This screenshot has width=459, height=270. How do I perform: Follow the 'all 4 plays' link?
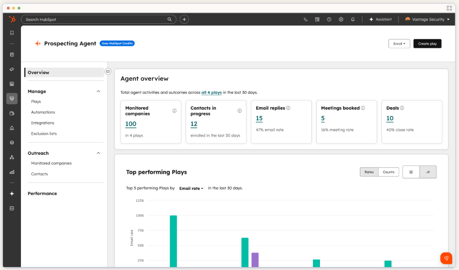[211, 93]
